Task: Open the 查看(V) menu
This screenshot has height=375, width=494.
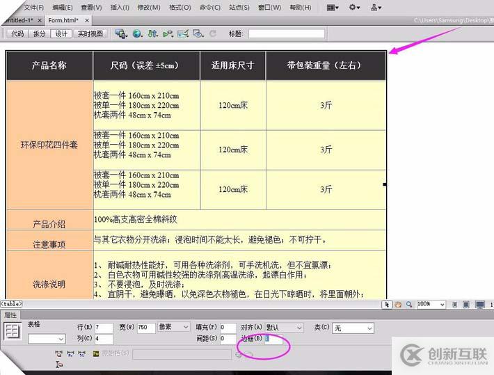Action: 91,7
